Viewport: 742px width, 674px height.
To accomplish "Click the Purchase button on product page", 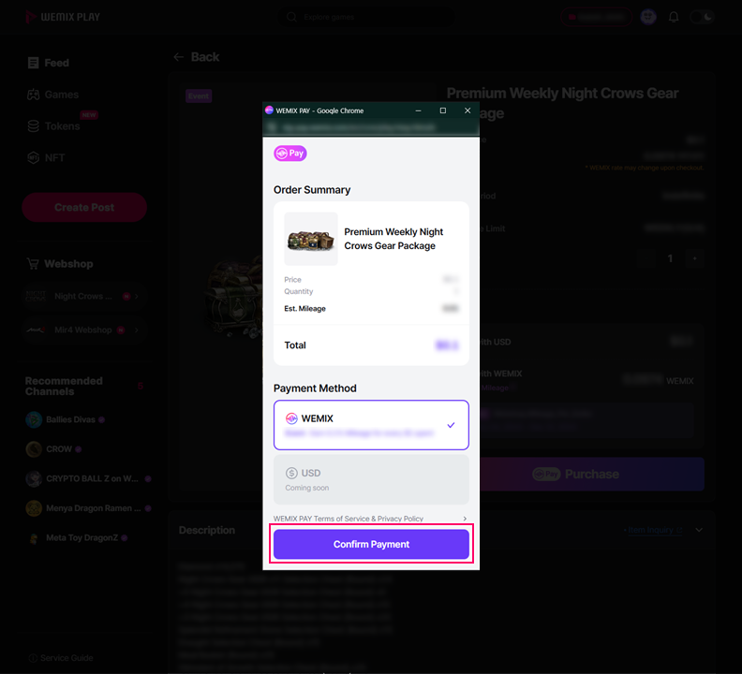I will (591, 474).
